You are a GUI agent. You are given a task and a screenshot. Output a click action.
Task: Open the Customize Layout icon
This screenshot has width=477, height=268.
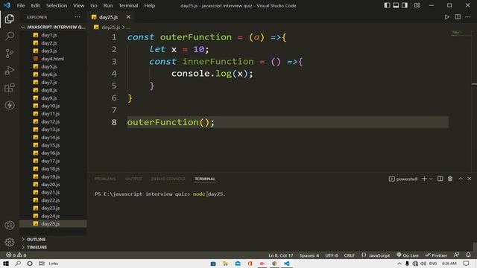[417, 5]
